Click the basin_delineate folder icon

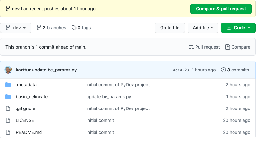point(8,97)
